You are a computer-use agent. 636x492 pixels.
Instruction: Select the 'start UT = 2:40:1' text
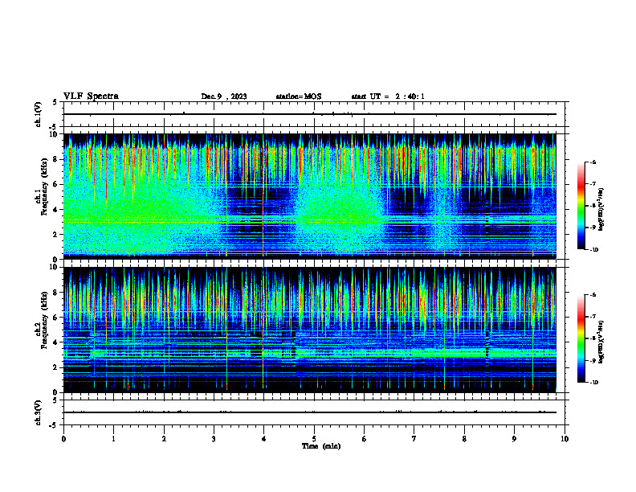point(388,96)
